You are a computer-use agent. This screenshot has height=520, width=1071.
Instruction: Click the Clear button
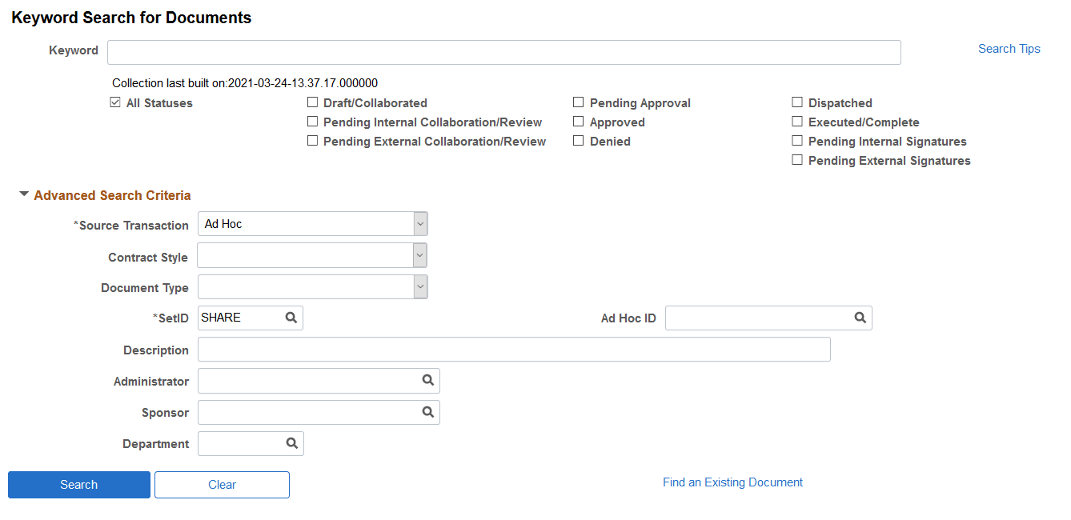(x=222, y=484)
